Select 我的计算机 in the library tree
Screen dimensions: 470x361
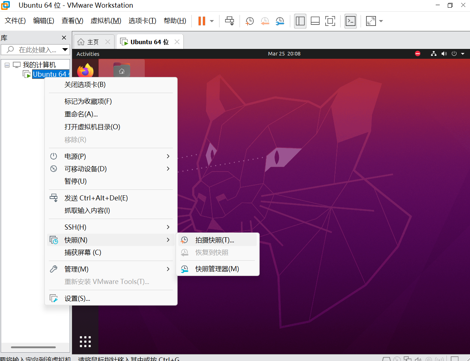[39, 65]
